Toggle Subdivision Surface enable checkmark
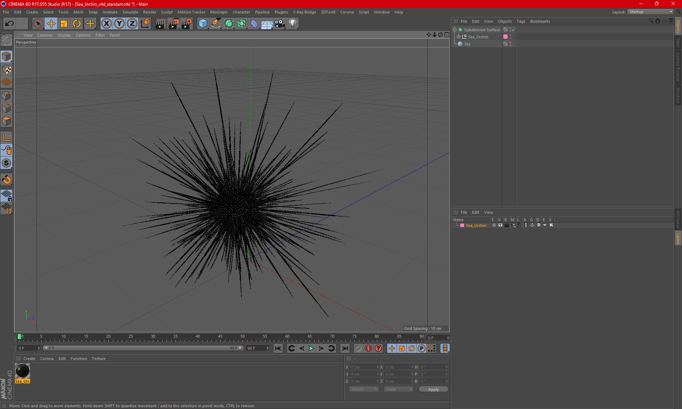682x409 pixels. pyautogui.click(x=514, y=30)
